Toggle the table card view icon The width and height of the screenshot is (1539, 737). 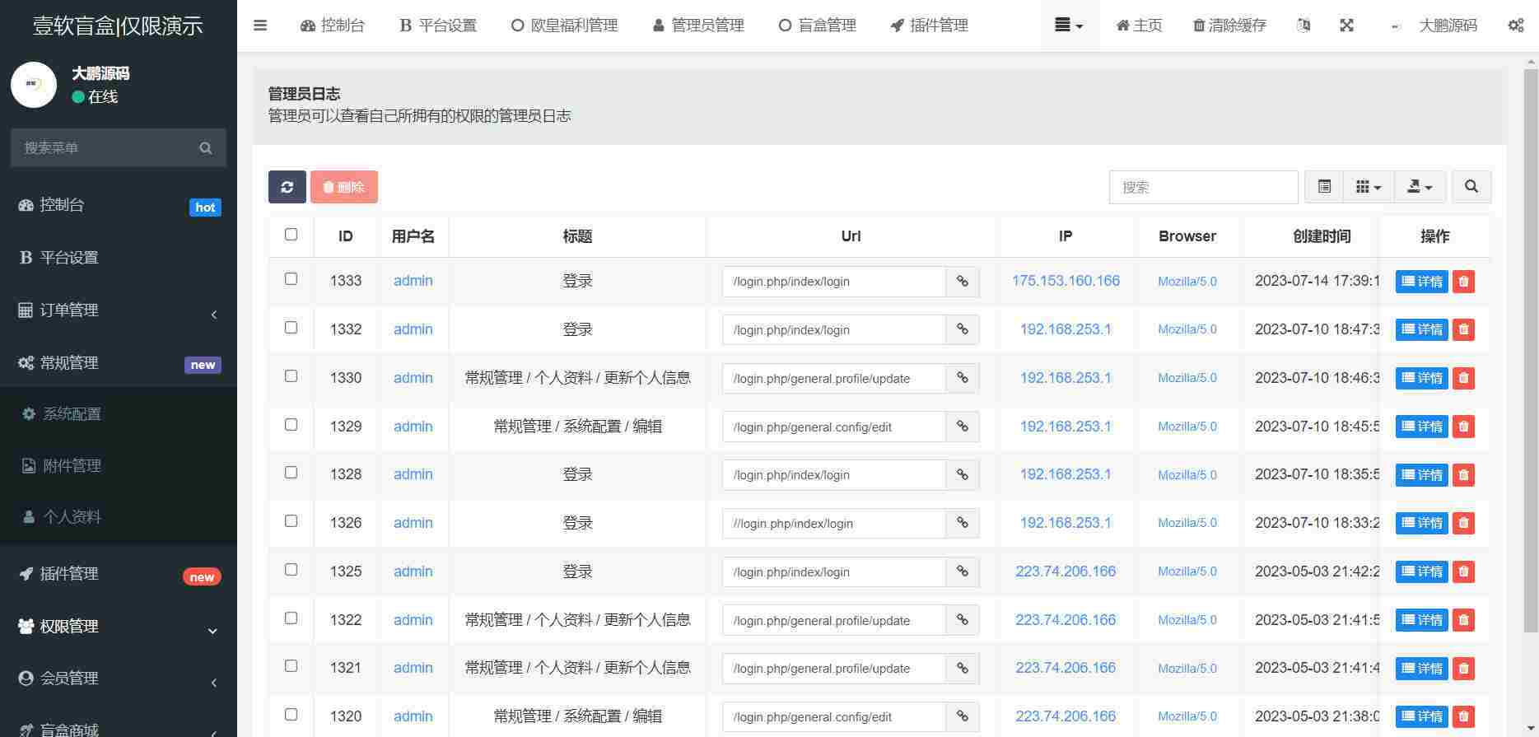(1324, 187)
